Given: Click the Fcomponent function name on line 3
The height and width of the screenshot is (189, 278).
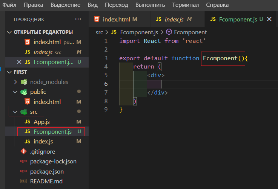Looking at the screenshot, I should click(x=220, y=58).
